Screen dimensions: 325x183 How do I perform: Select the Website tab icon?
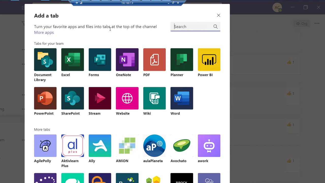tap(127, 98)
